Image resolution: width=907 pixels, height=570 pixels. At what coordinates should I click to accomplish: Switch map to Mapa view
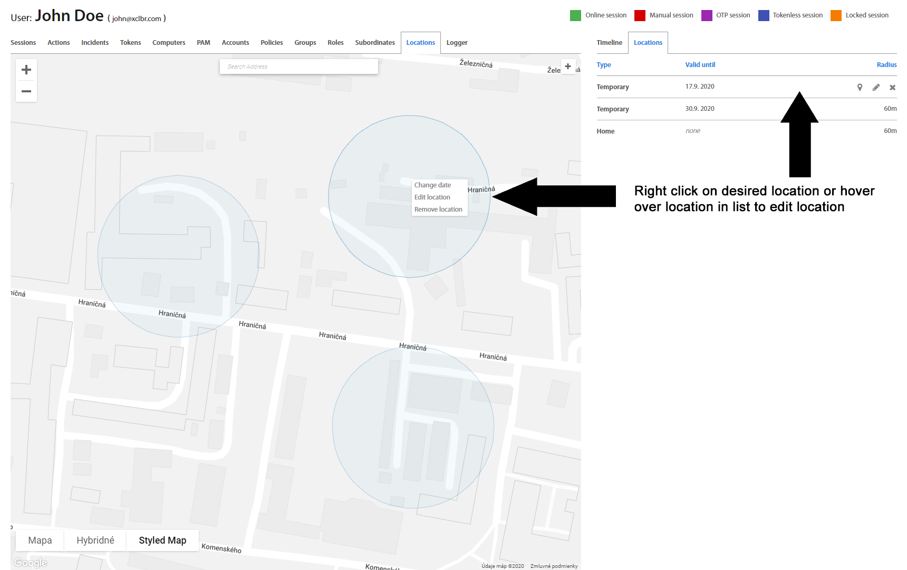pyautogui.click(x=40, y=540)
